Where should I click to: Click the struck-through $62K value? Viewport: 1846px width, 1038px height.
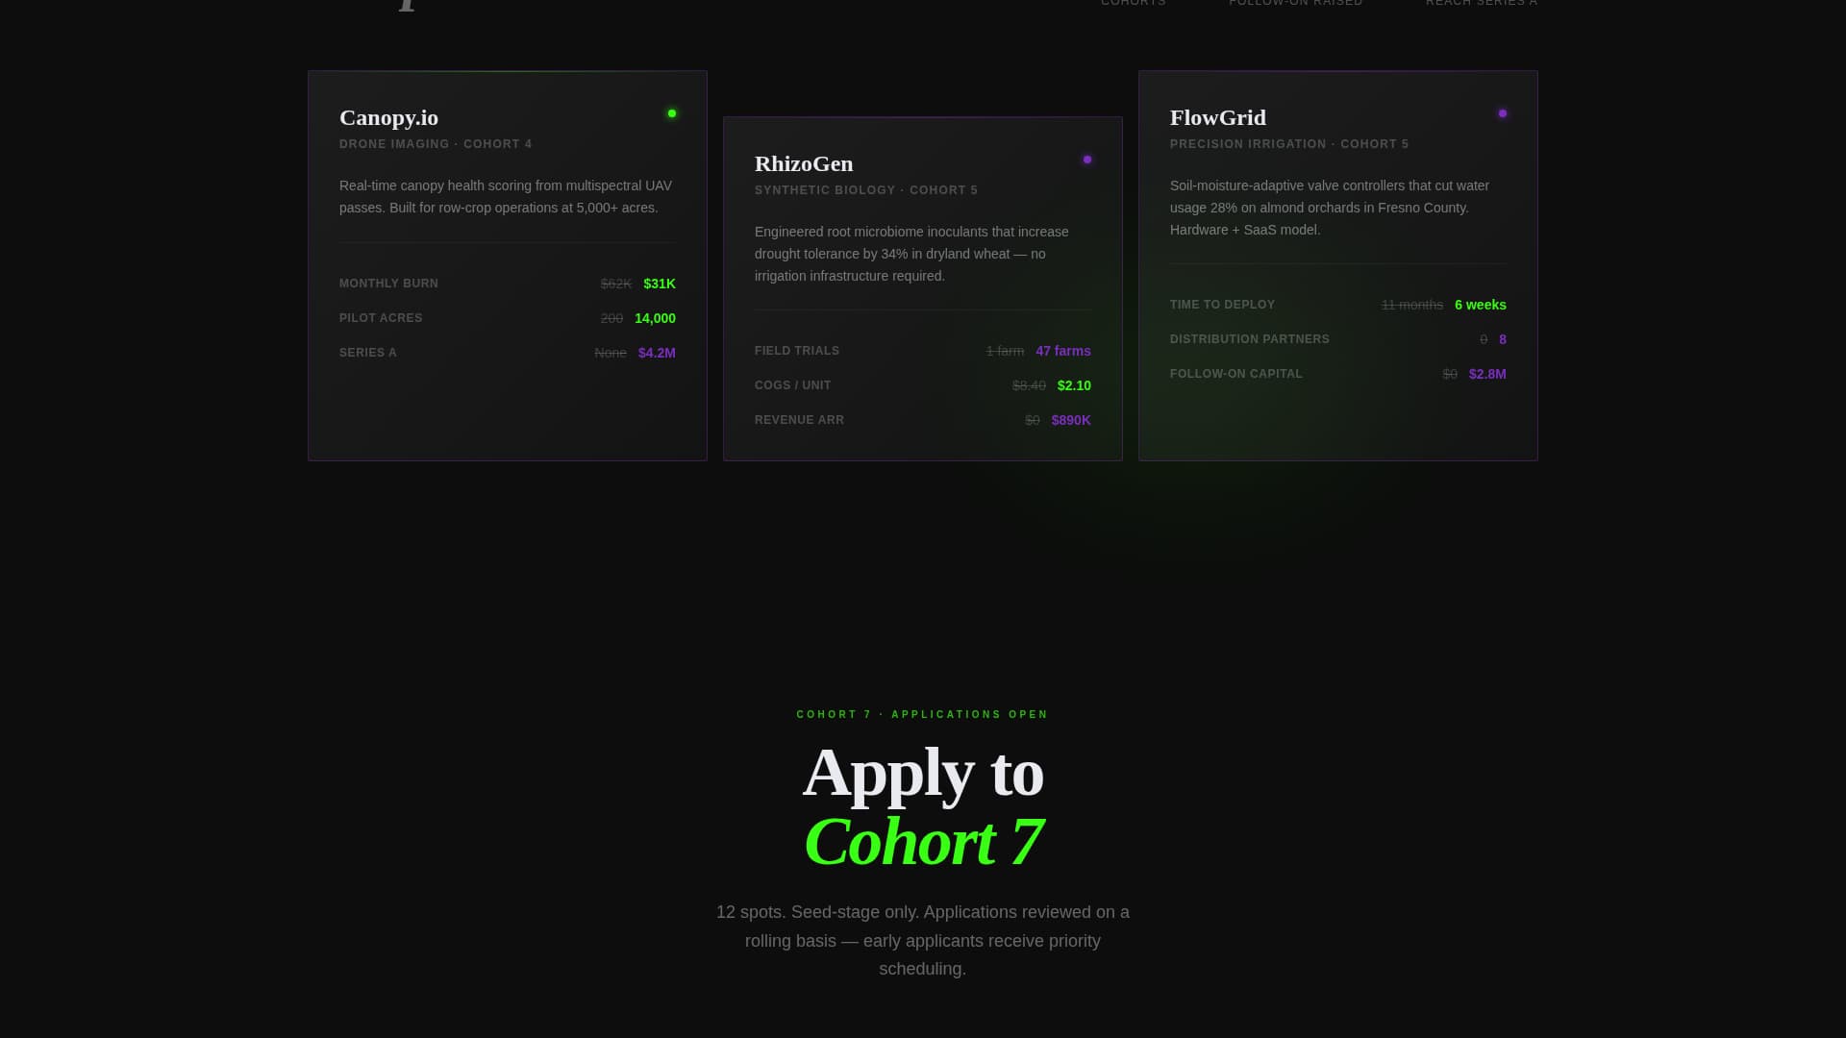(x=616, y=284)
